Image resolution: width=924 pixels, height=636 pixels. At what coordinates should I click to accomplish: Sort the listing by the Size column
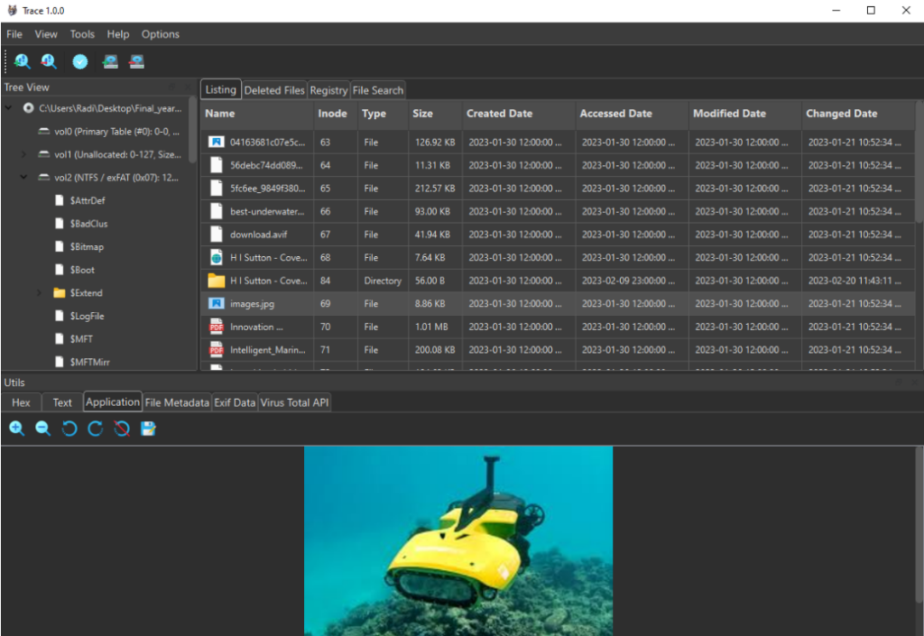(435, 114)
